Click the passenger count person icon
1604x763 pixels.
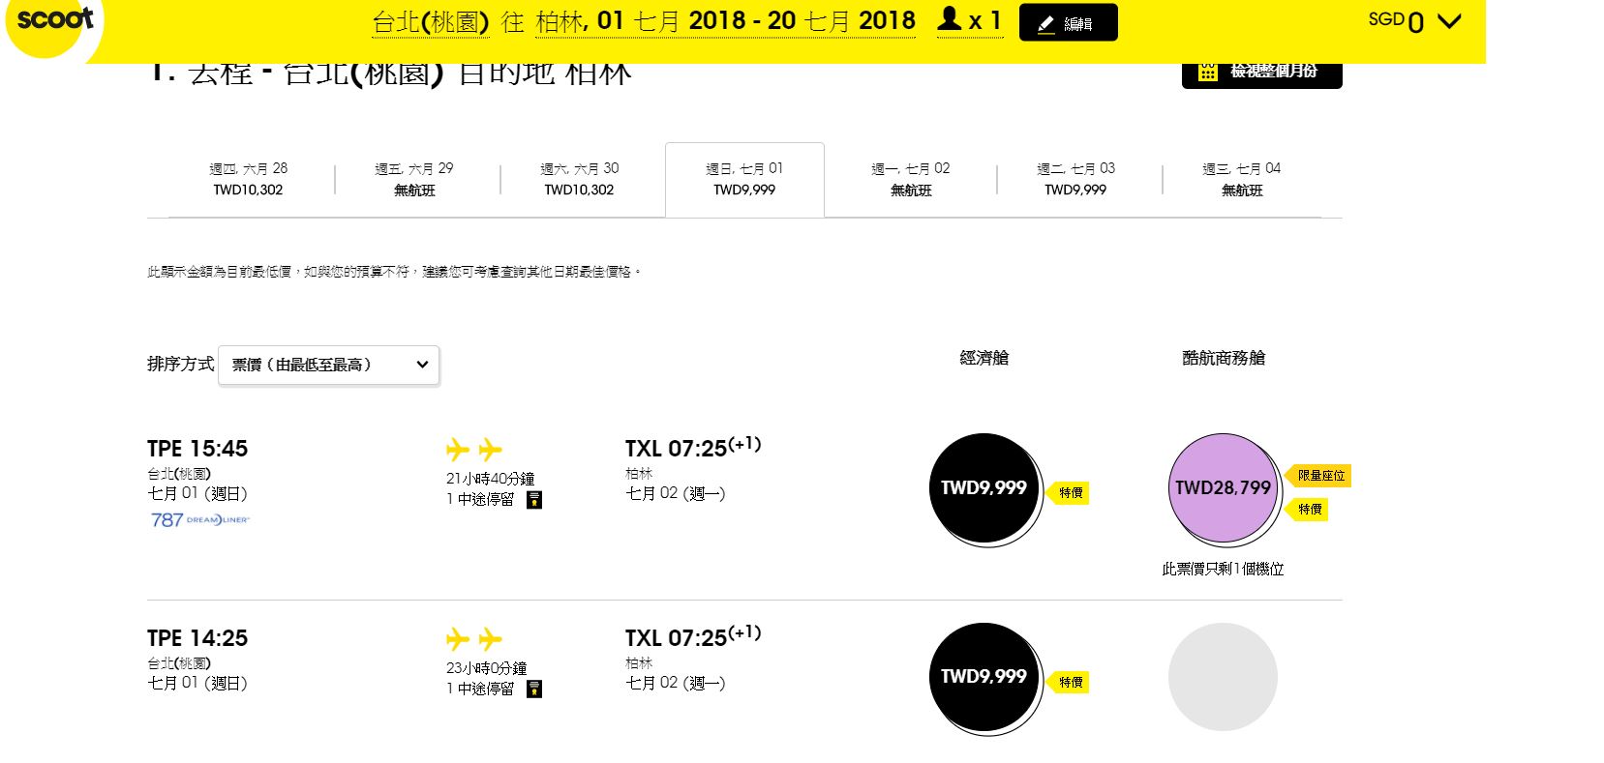[x=950, y=19]
